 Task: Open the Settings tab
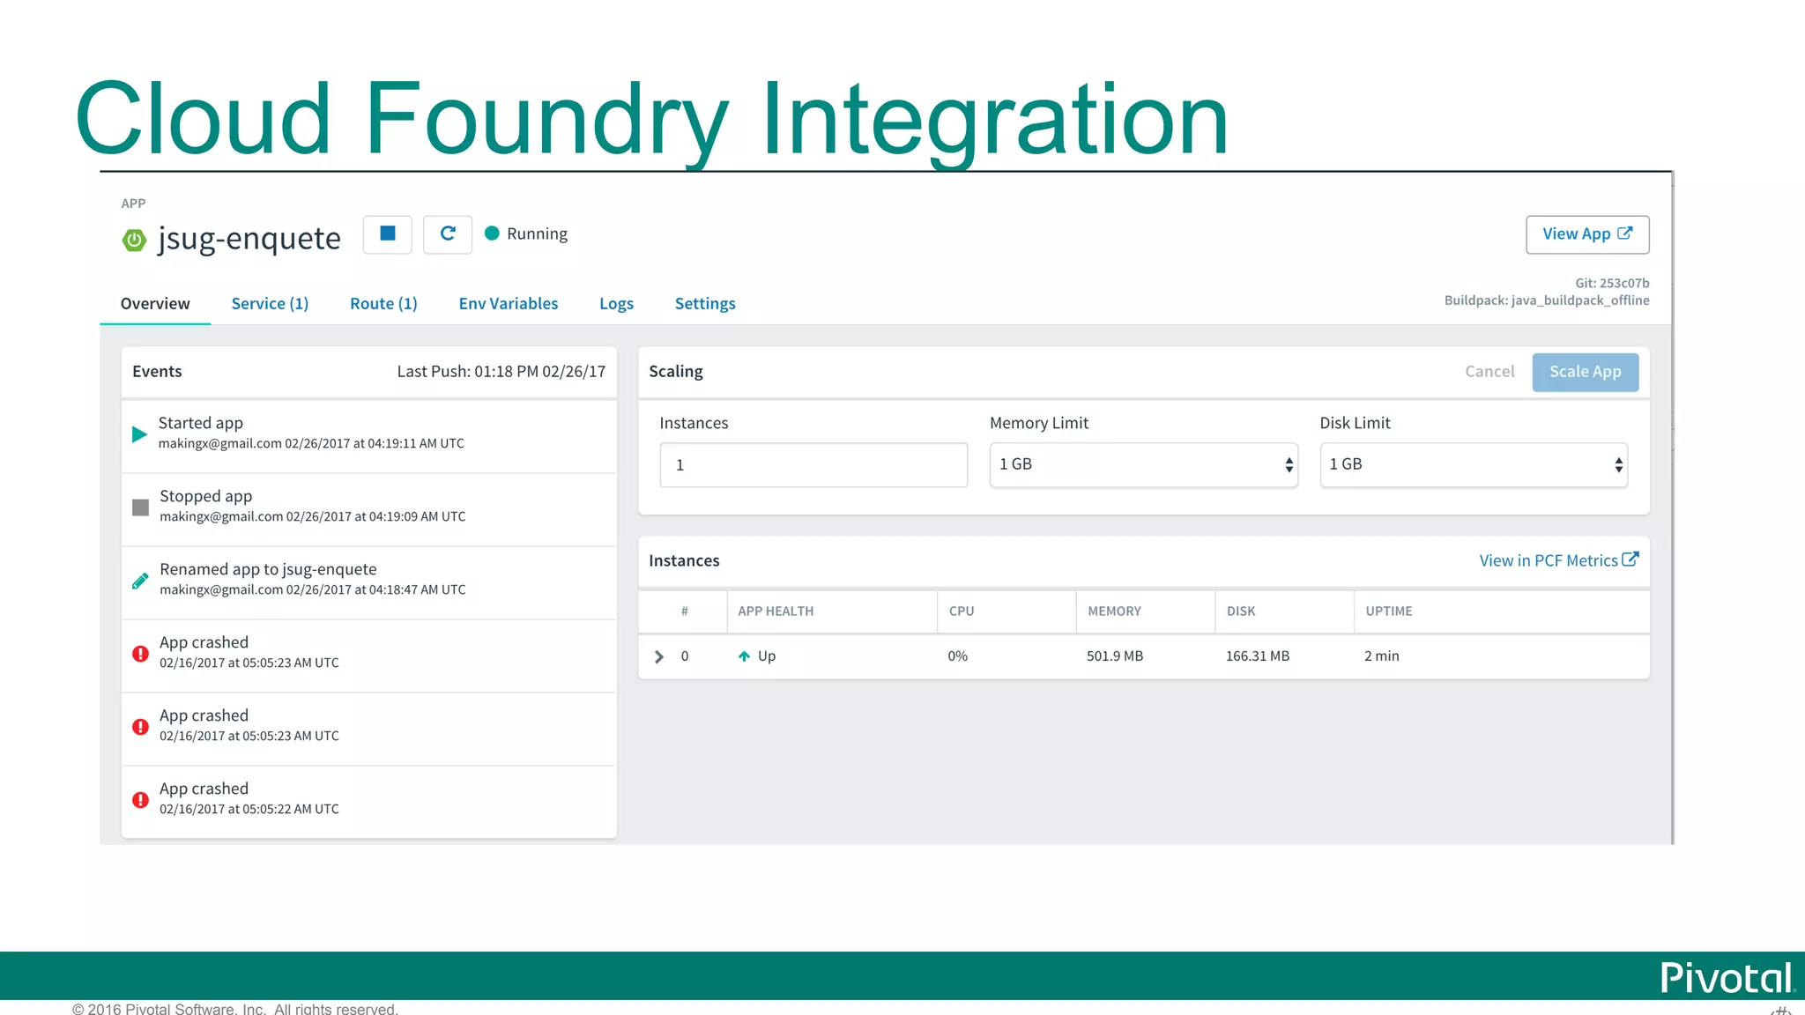click(x=705, y=304)
